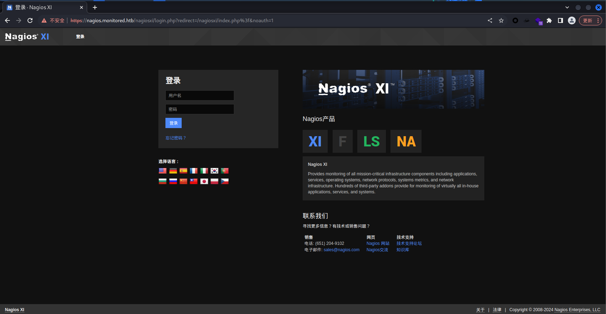
Task: Show the Nagios LS Log Server tile
Action: click(371, 141)
